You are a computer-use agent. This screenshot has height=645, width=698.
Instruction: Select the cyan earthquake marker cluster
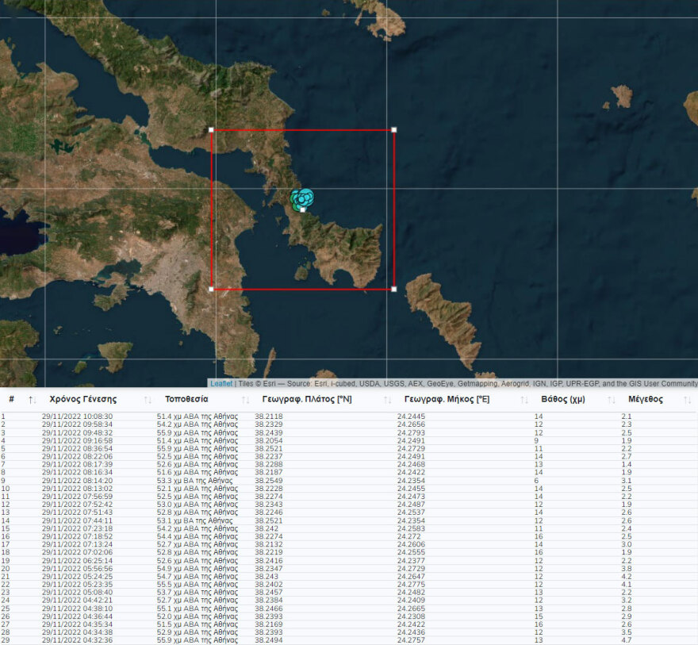302,197
